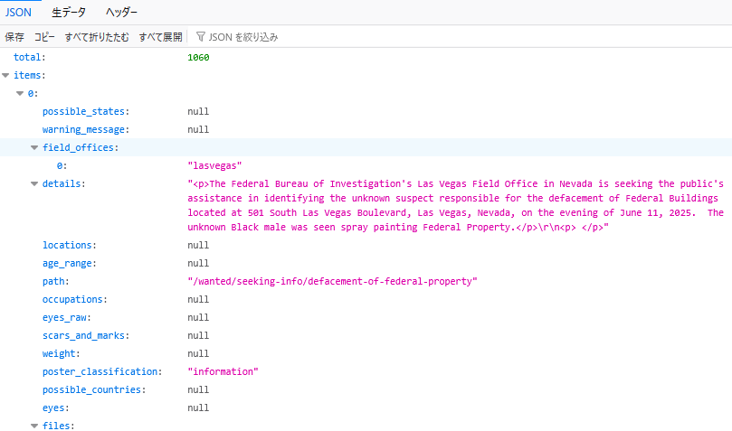Open the ヘッダー tab

click(121, 13)
